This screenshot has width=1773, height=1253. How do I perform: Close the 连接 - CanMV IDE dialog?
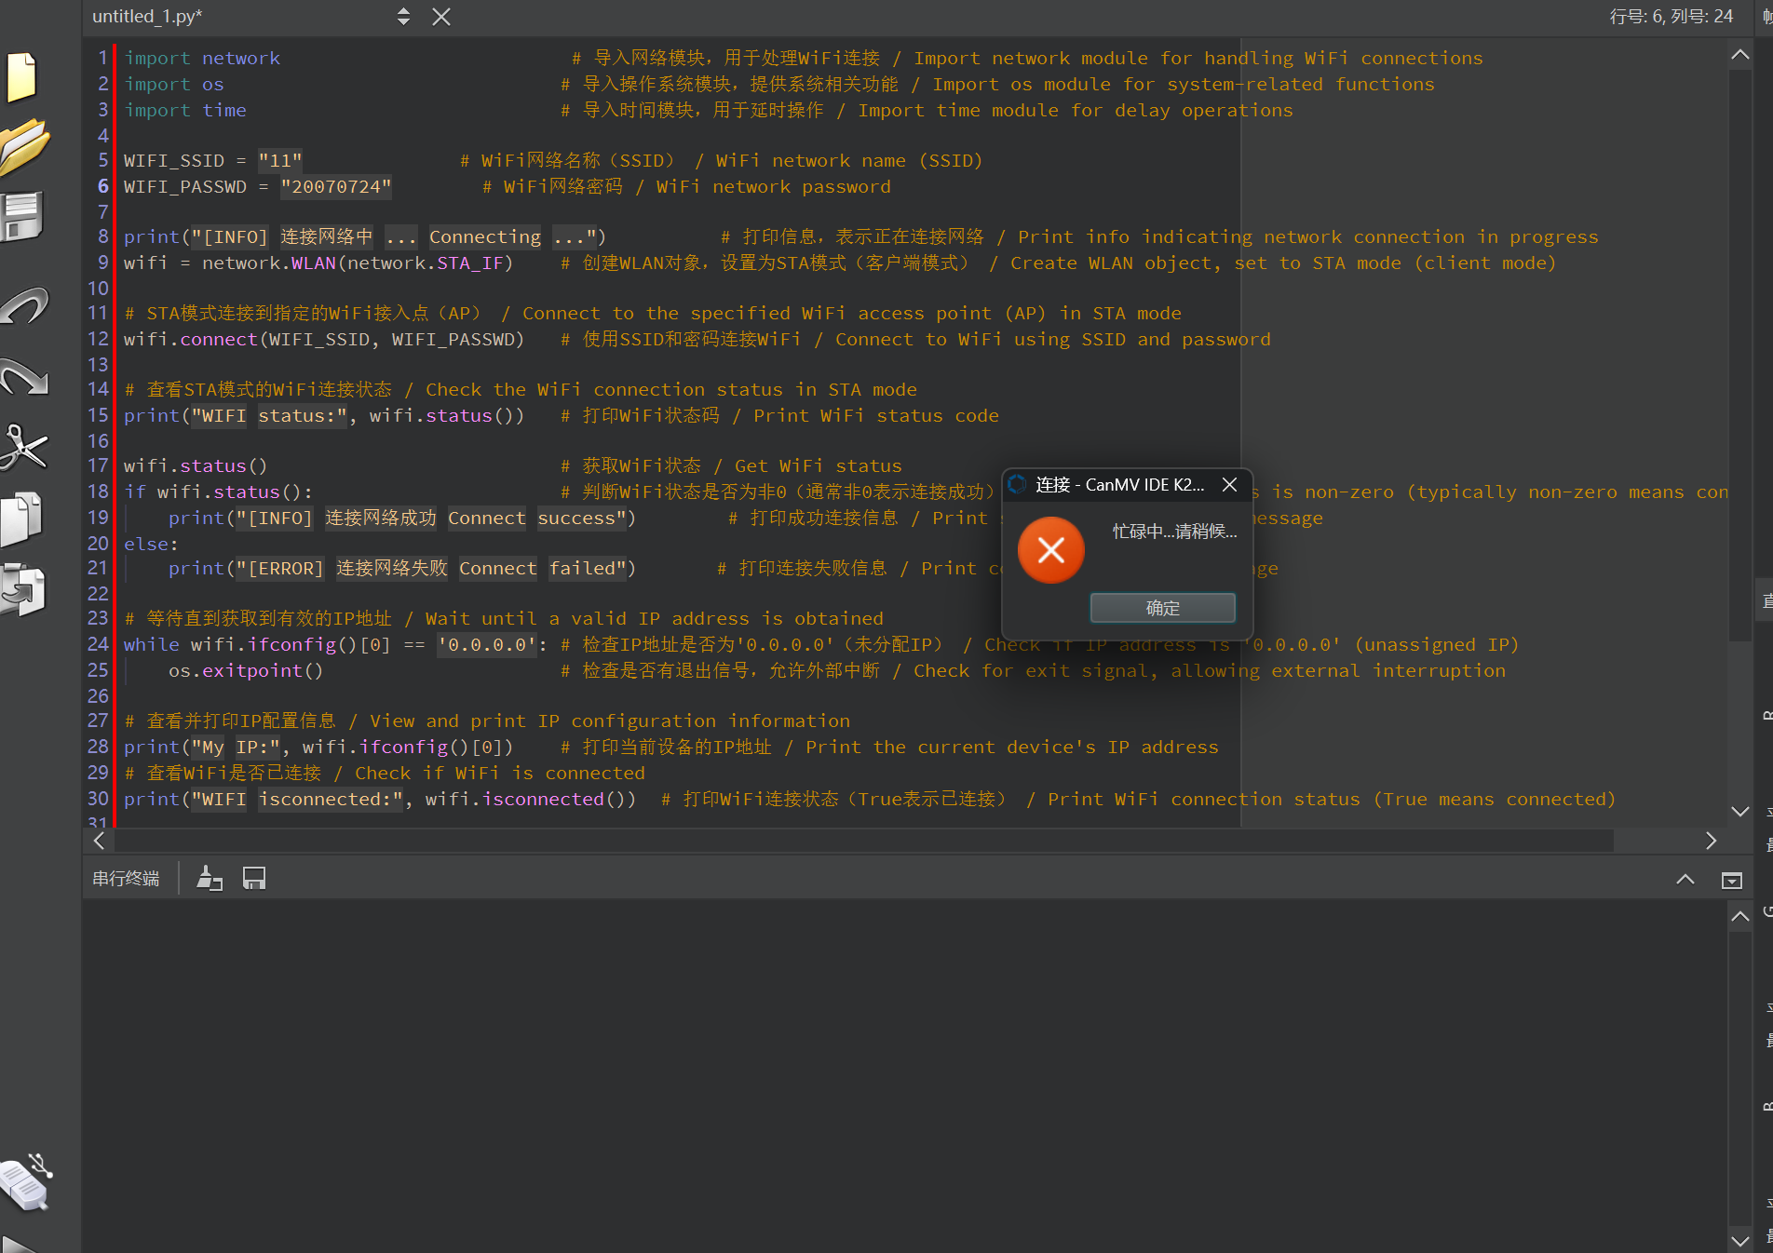click(1229, 484)
